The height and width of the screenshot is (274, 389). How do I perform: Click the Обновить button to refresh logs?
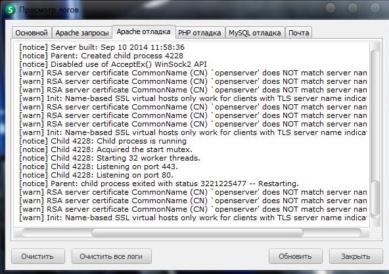(295, 256)
